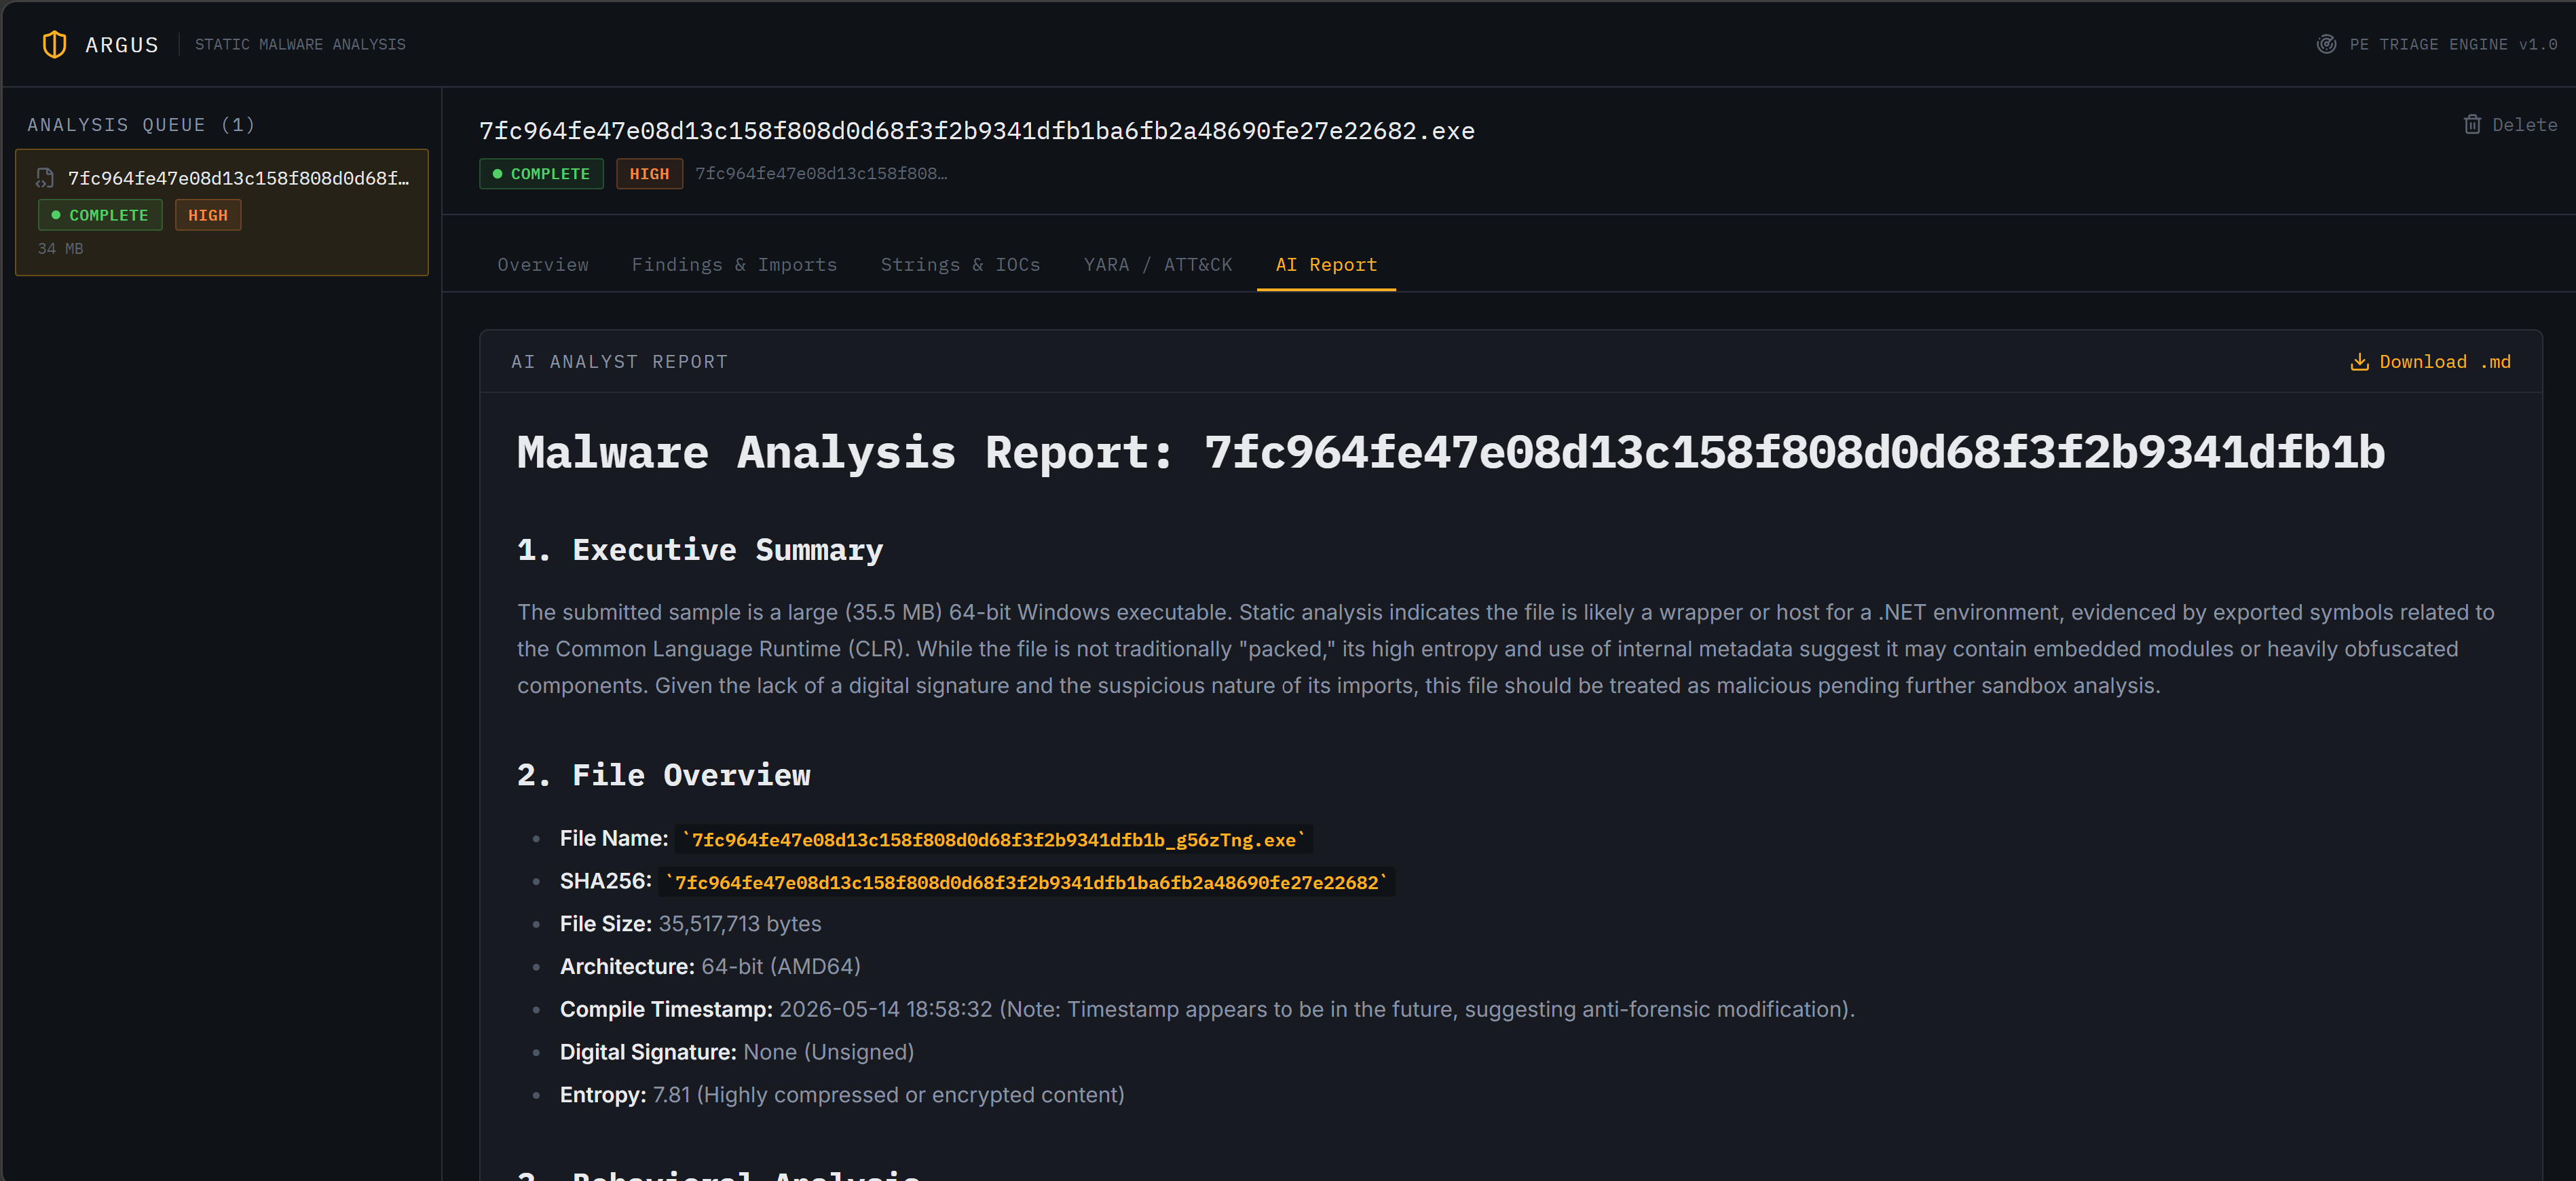This screenshot has width=2576, height=1181.
Task: Select the AI Report tab
Action: [1326, 264]
